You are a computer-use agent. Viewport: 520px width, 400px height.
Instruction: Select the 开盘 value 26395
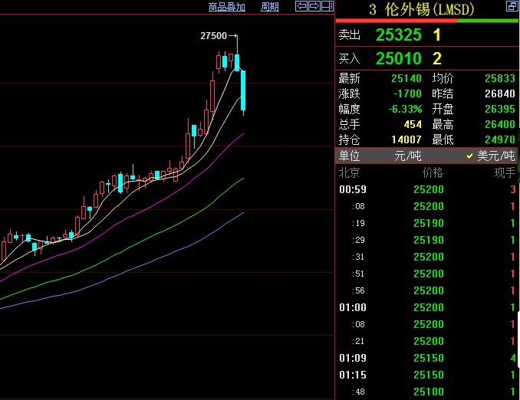click(500, 109)
